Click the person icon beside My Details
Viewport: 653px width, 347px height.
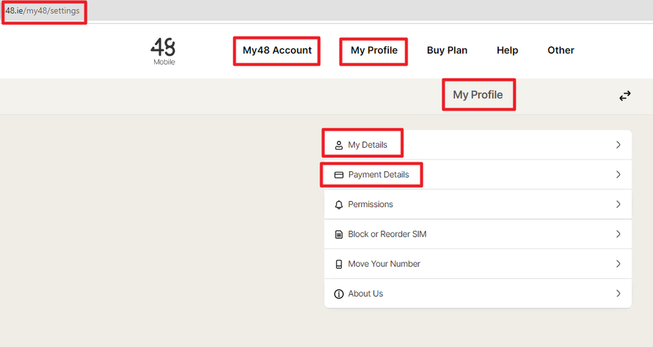tap(339, 145)
